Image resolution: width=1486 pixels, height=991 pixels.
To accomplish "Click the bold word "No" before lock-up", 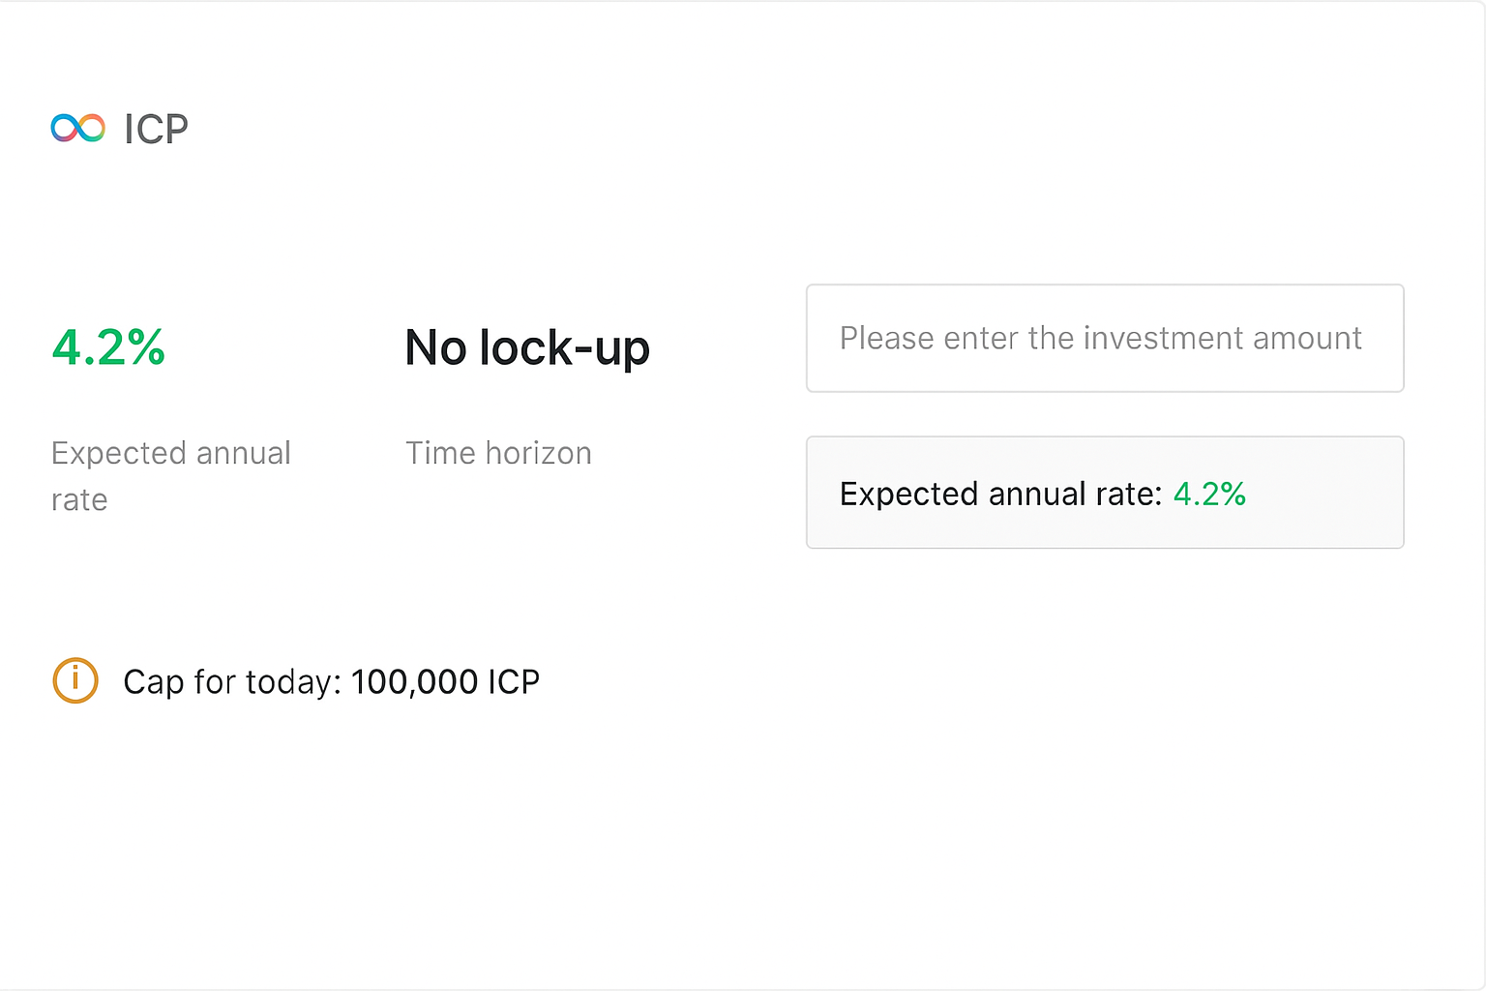I will 435,347.
